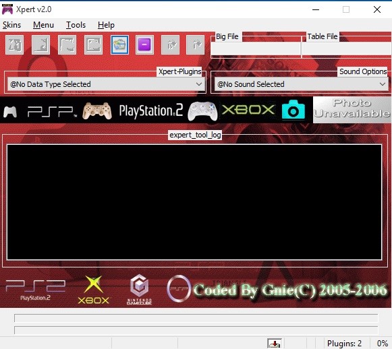This screenshot has height=349, width=392.
Task: Click the lower progress bar
Action: (196, 329)
